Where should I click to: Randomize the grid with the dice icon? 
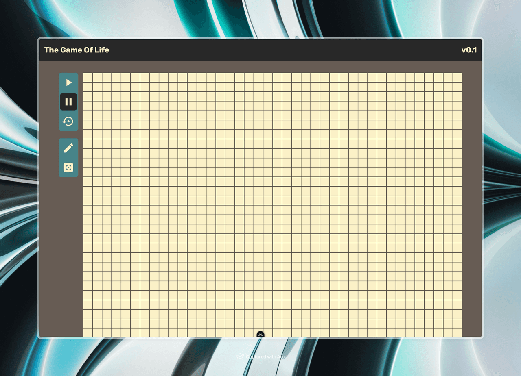pyautogui.click(x=68, y=167)
